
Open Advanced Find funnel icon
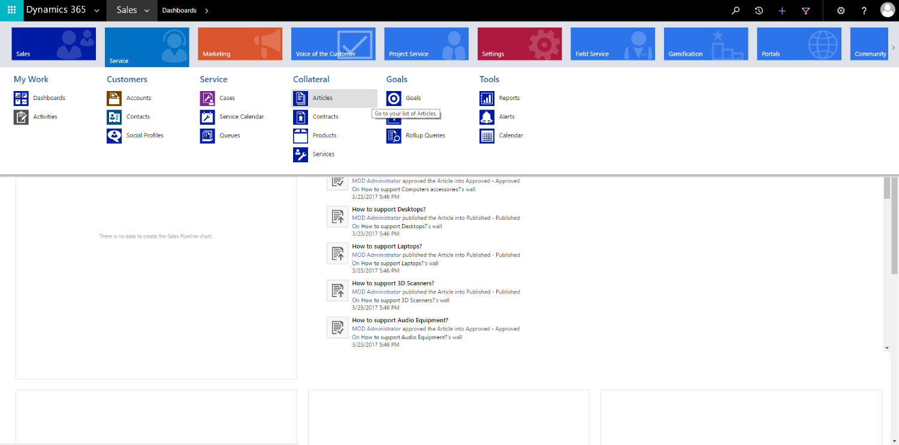tap(806, 10)
